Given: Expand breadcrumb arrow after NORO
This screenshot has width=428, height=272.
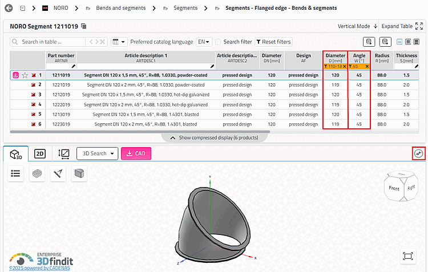Looking at the screenshot, I should [76, 8].
